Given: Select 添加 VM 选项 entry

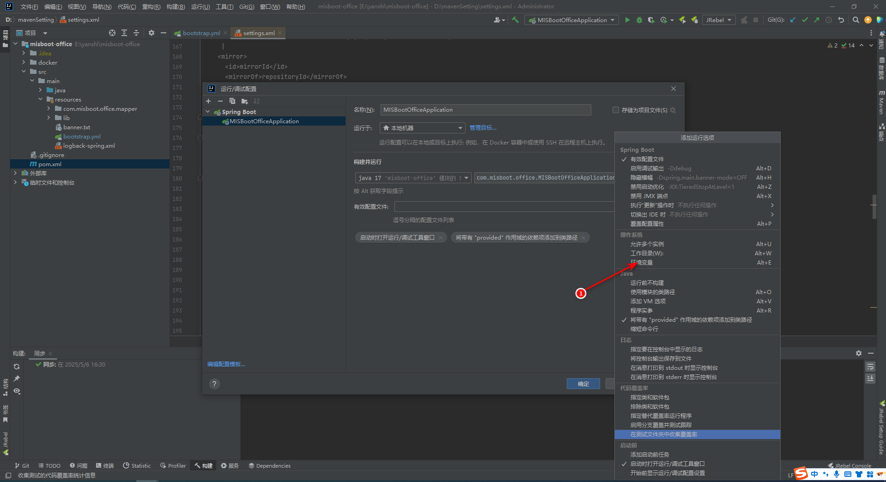Looking at the screenshot, I should click(x=698, y=301).
